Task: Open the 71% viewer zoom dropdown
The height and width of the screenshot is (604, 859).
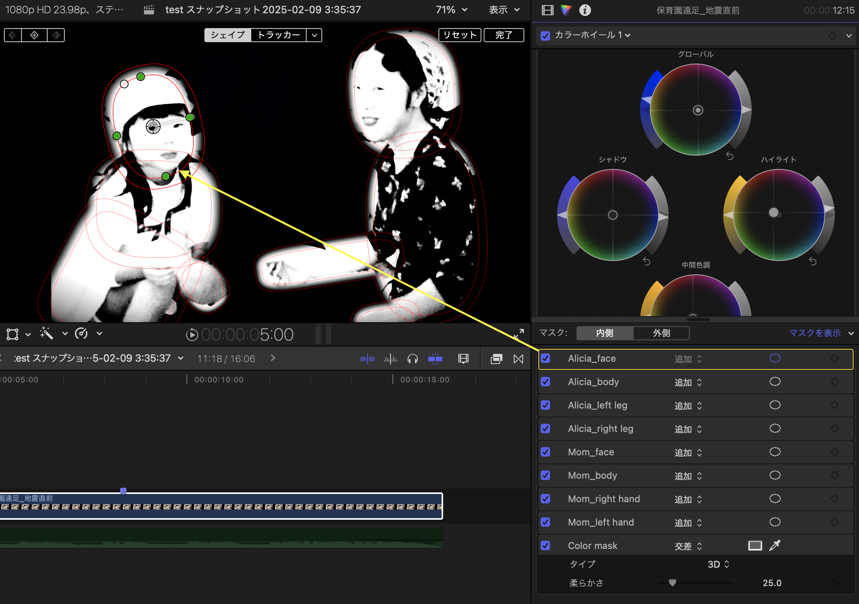Action: tap(451, 10)
